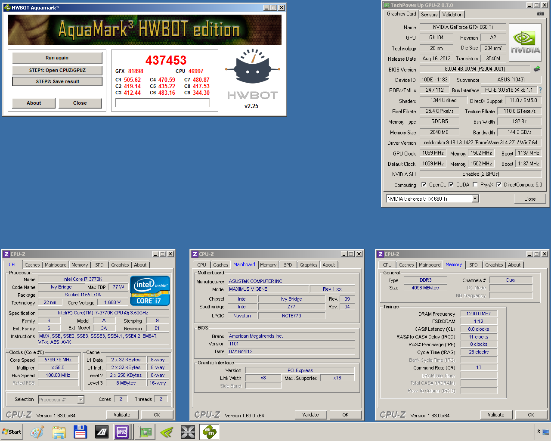Click the blue floppy disk taskbar icon
This screenshot has height=441, width=551.
click(x=80, y=432)
